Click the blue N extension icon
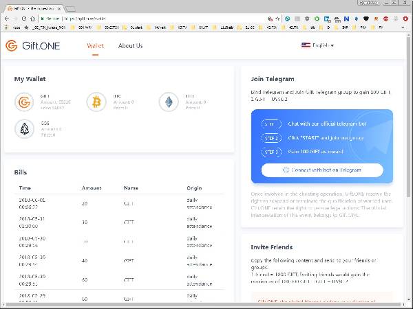This screenshot has height=309, width=413. click(x=347, y=19)
